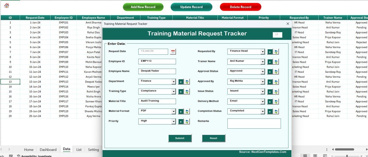Click plus icon beside Material Format
The image size is (368, 157).
(x=181, y=112)
